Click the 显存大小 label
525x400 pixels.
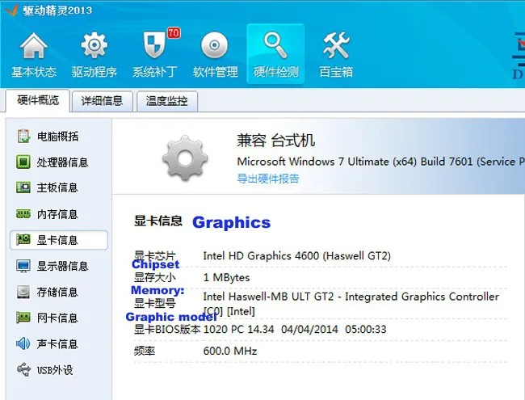point(155,277)
